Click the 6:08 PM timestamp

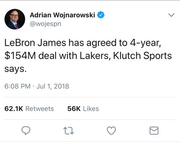click(18, 86)
